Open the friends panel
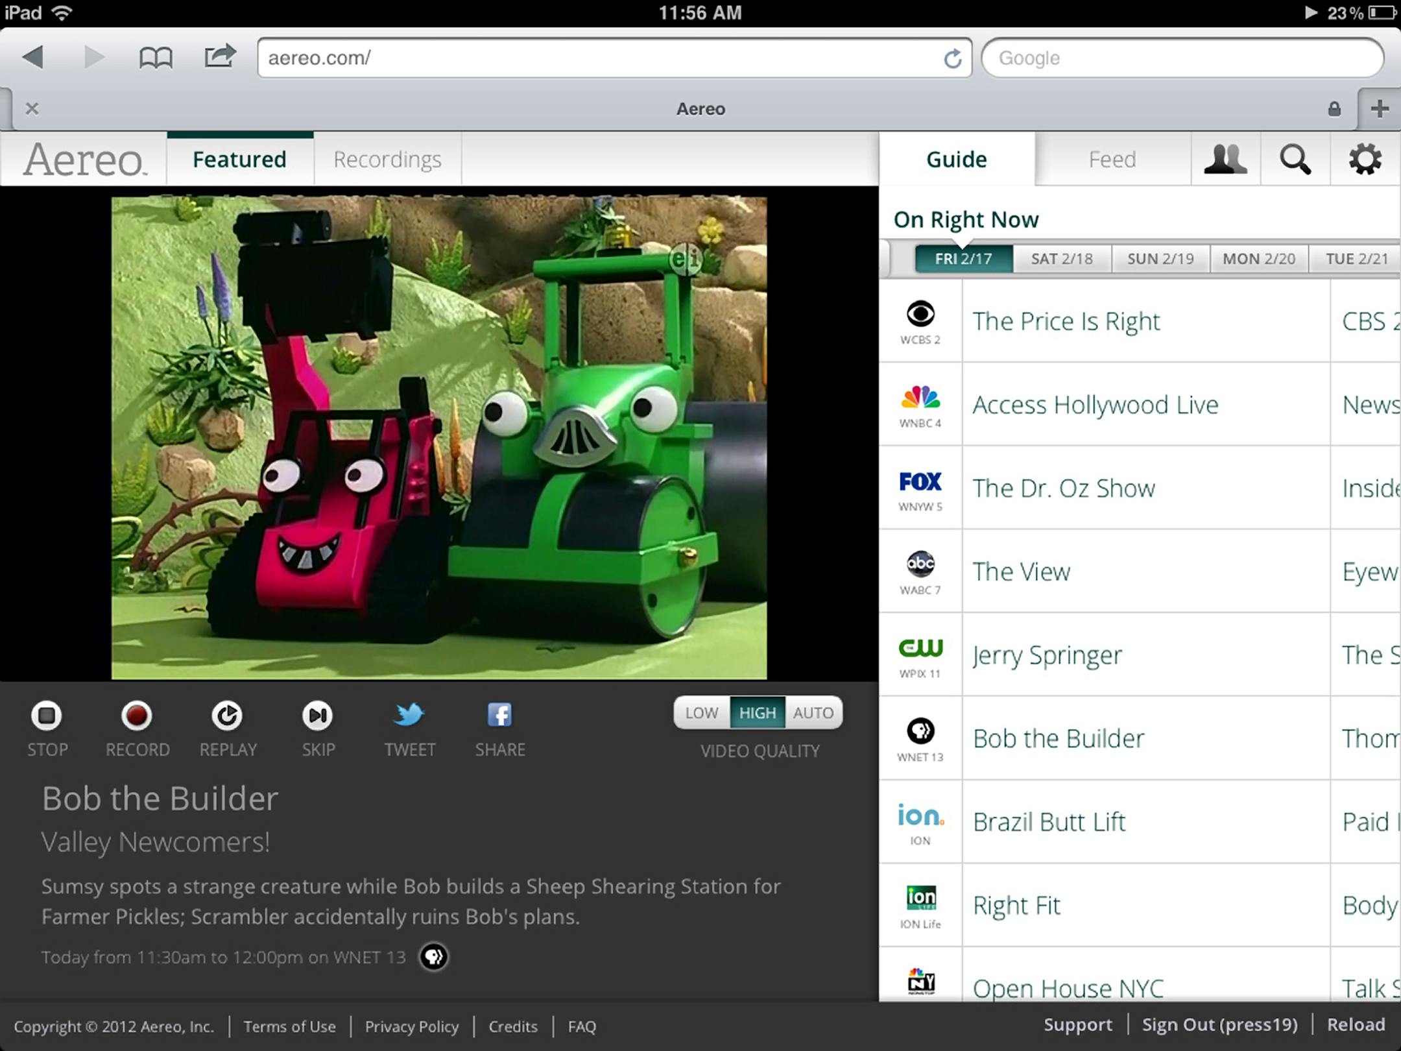Image resolution: width=1401 pixels, height=1051 pixels. tap(1225, 159)
